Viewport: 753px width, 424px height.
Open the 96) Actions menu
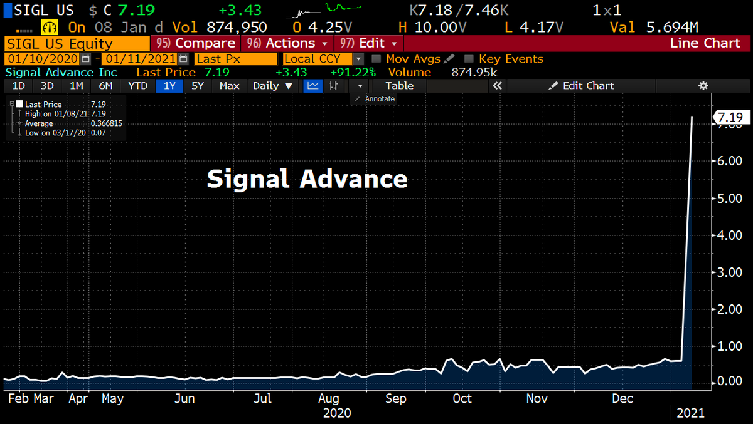pyautogui.click(x=287, y=43)
